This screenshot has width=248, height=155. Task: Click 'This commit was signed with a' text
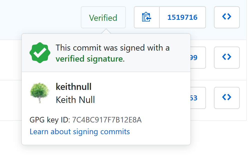113,48
